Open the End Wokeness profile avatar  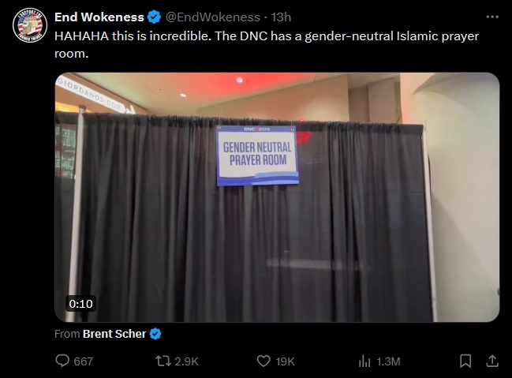tap(30, 25)
